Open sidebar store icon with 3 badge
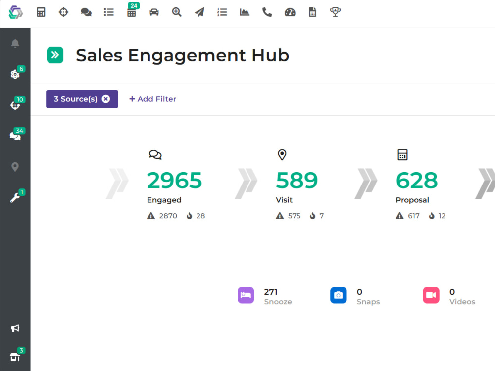Image resolution: width=495 pixels, height=371 pixels. tap(15, 356)
